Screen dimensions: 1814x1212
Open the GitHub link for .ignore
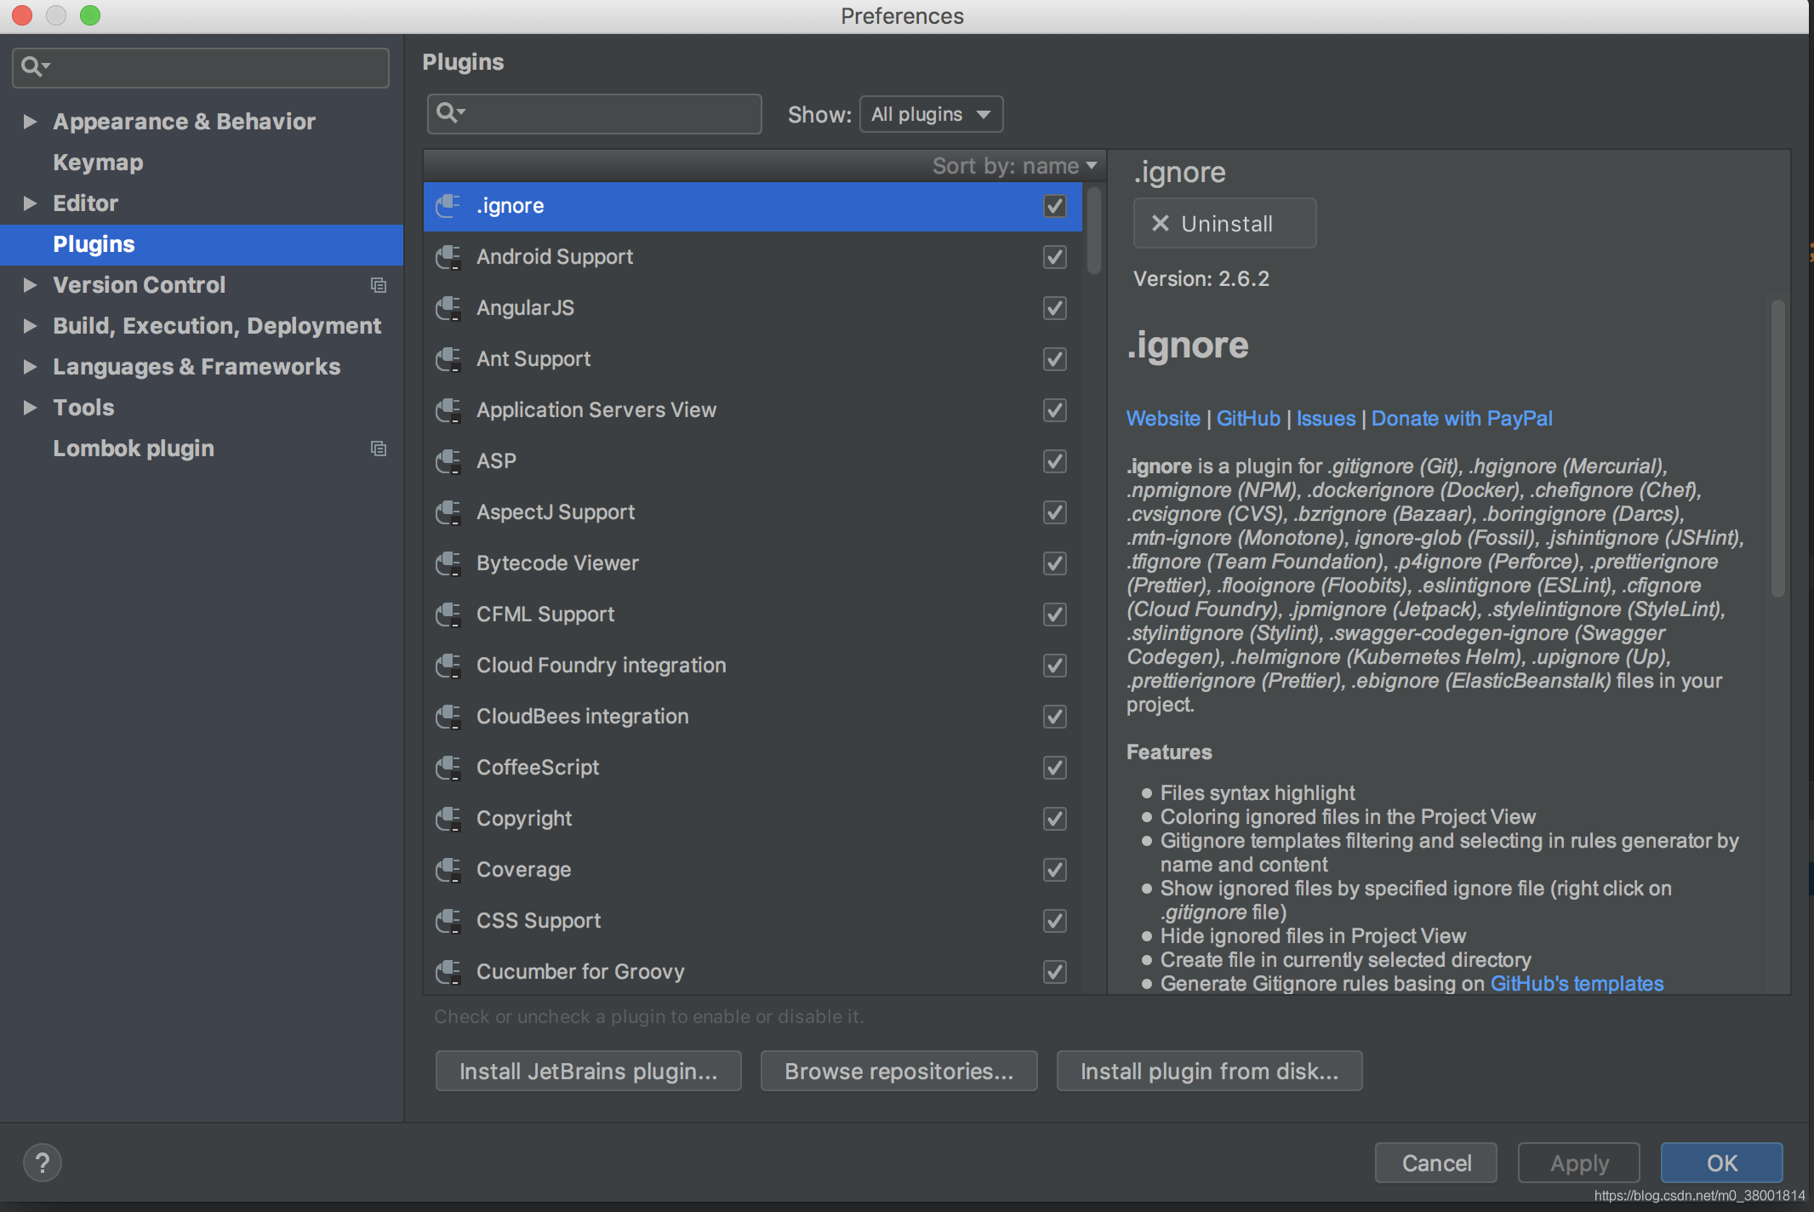click(1247, 419)
